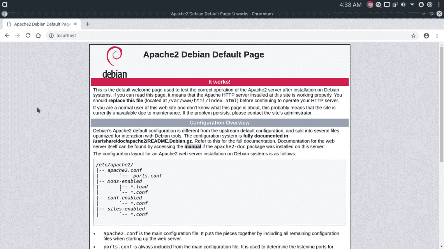Click the 'apache2-doc' package name
The image size is (444, 249).
point(230,146)
